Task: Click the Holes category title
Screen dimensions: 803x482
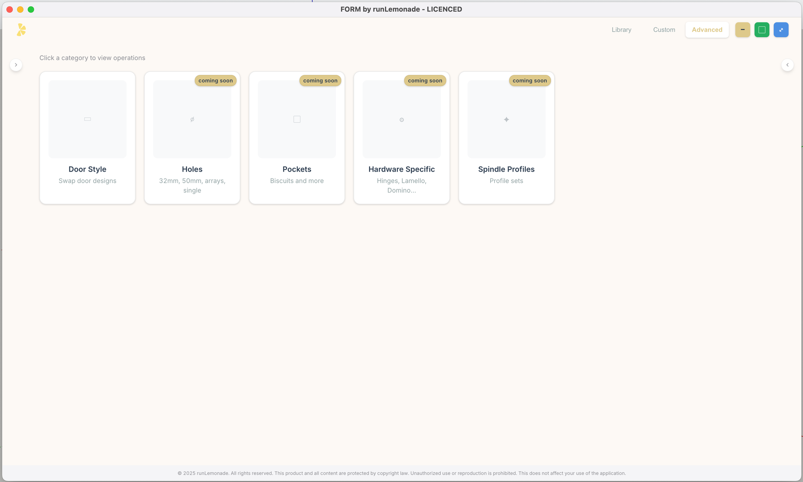Action: (x=192, y=169)
